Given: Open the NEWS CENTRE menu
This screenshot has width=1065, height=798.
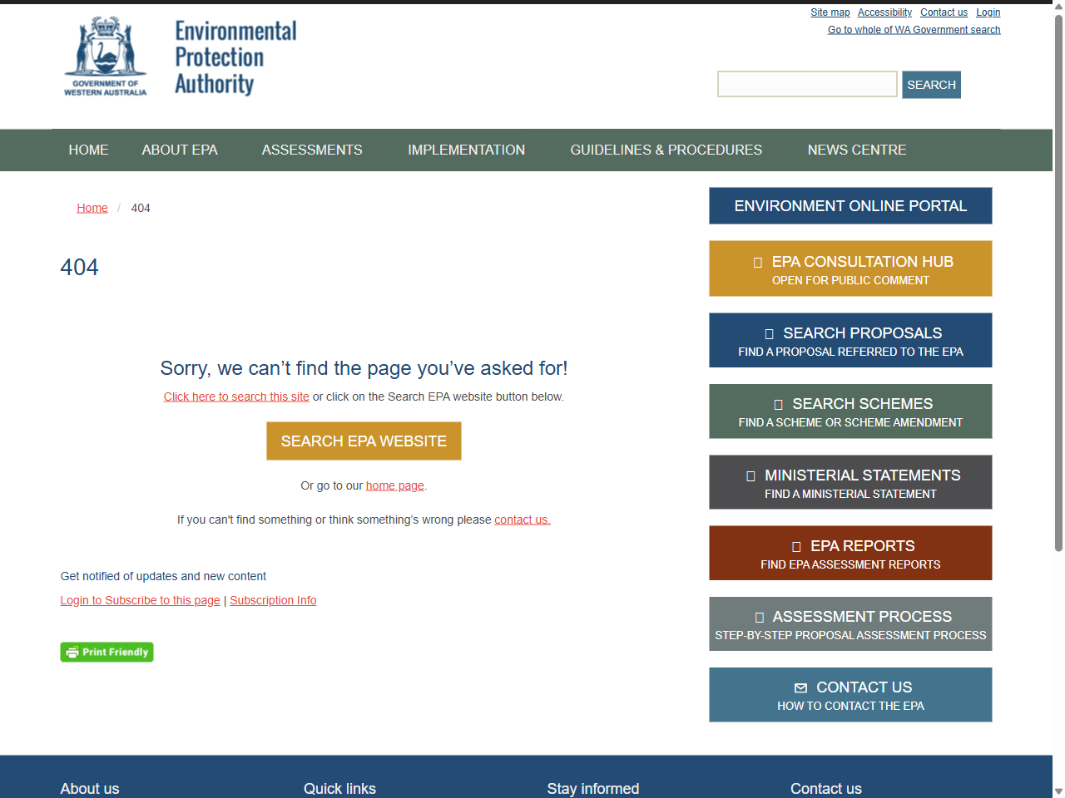Looking at the screenshot, I should pos(857,150).
